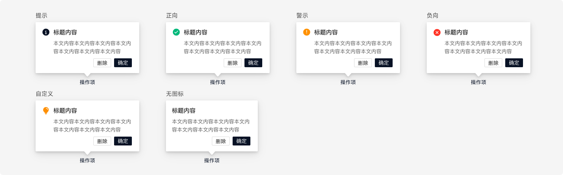Screen dimensions: 563x175
Task: Click 操作项 trigger under the 无图标 popover
Action: (x=212, y=161)
